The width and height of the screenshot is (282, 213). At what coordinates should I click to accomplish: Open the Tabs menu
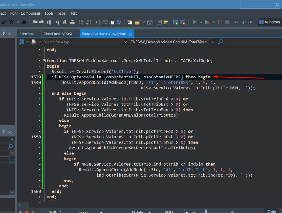coord(61,13)
